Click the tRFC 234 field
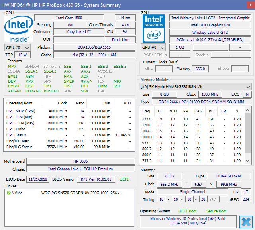Screen dimensions: 255x230 coord(246,199)
